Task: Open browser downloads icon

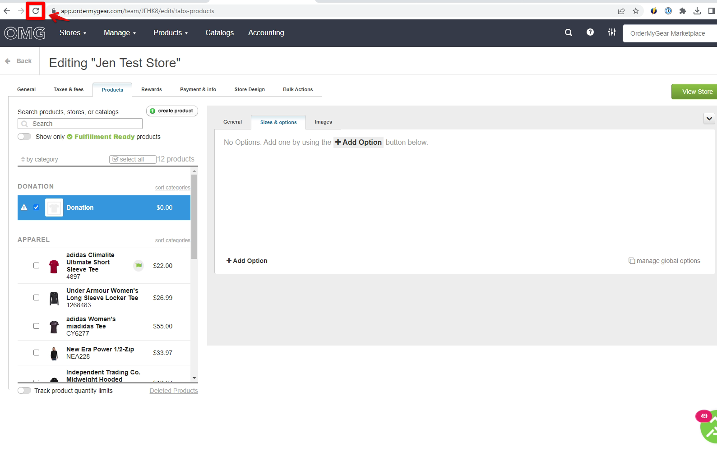Action: 697,11
